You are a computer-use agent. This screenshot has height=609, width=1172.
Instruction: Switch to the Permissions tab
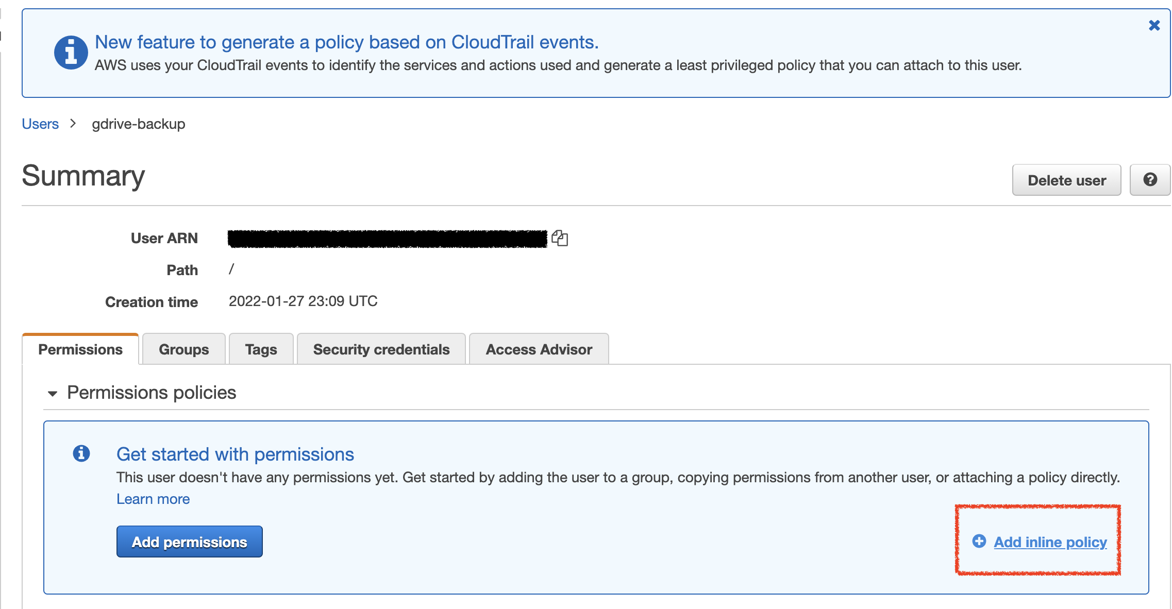(80, 349)
